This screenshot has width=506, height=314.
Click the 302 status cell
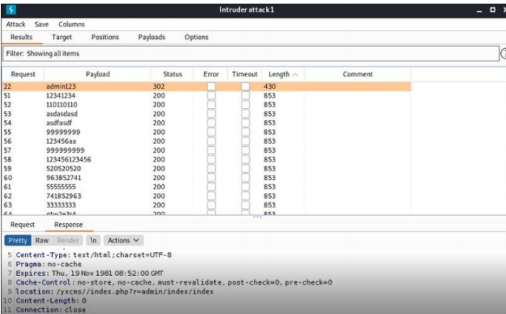(x=159, y=86)
